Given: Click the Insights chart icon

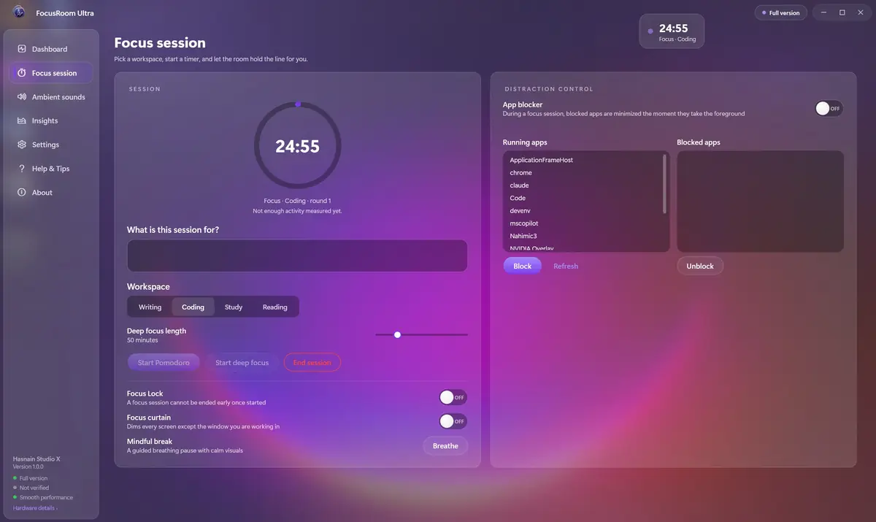Looking at the screenshot, I should coord(22,120).
